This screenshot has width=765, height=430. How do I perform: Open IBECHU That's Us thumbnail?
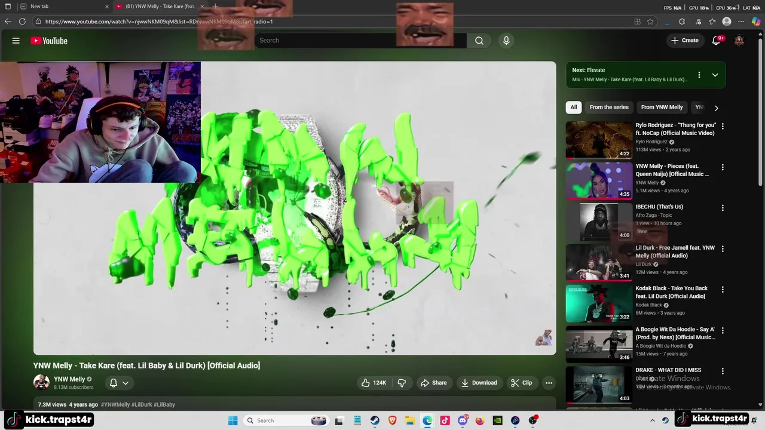599,221
